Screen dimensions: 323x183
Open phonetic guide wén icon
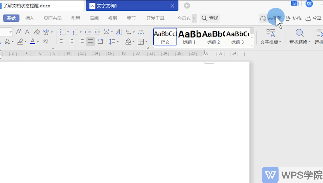tap(46, 32)
